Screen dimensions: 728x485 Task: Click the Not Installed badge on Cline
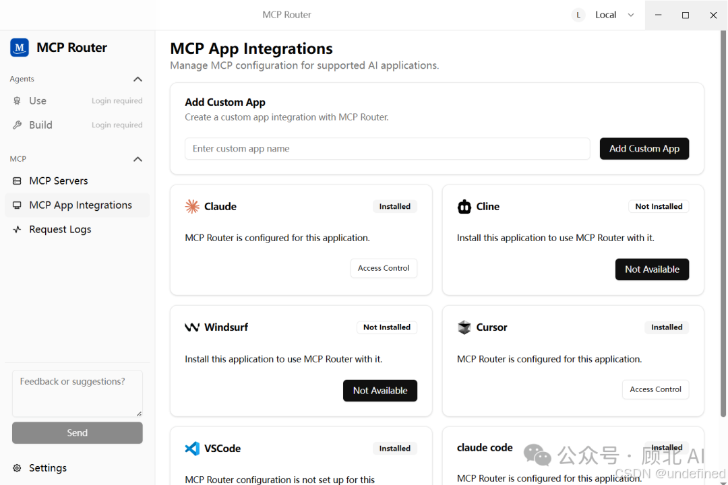tap(659, 207)
